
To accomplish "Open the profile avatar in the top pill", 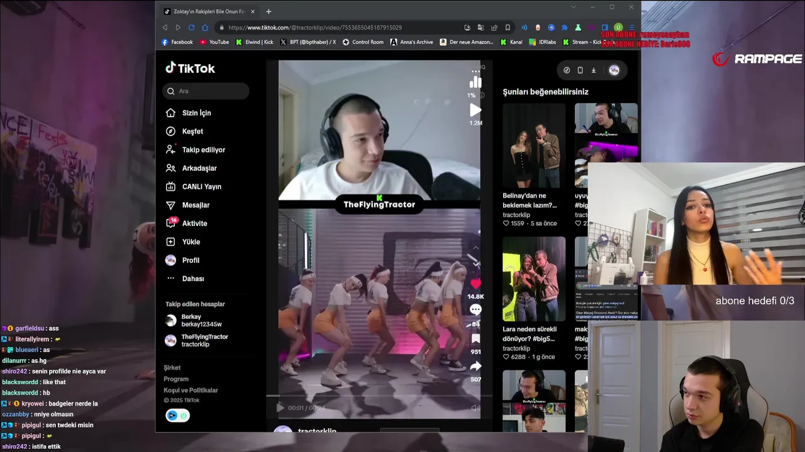I will point(614,70).
